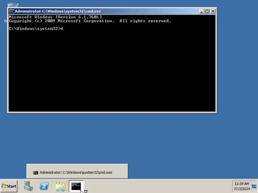Close the Command Prompt window
The width and height of the screenshot is (258, 193).
pyautogui.click(x=213, y=11)
